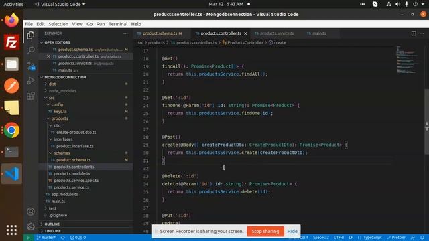Launch Firefox from the dock
The height and width of the screenshot is (241, 429).
click(x=11, y=20)
